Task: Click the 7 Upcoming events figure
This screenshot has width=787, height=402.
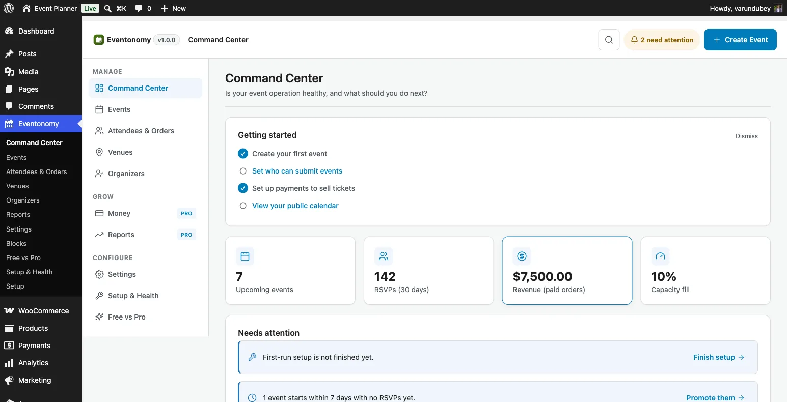Action: coord(239,277)
